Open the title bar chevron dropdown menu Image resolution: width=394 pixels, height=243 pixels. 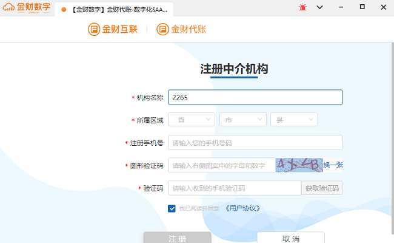(x=319, y=7)
